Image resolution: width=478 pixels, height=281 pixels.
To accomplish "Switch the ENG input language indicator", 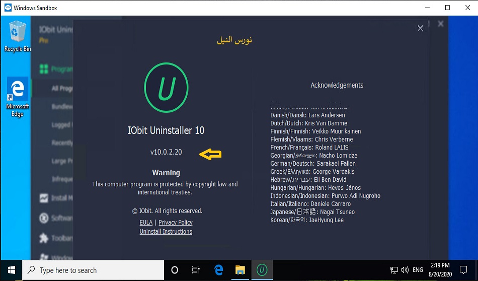I will click(418, 270).
